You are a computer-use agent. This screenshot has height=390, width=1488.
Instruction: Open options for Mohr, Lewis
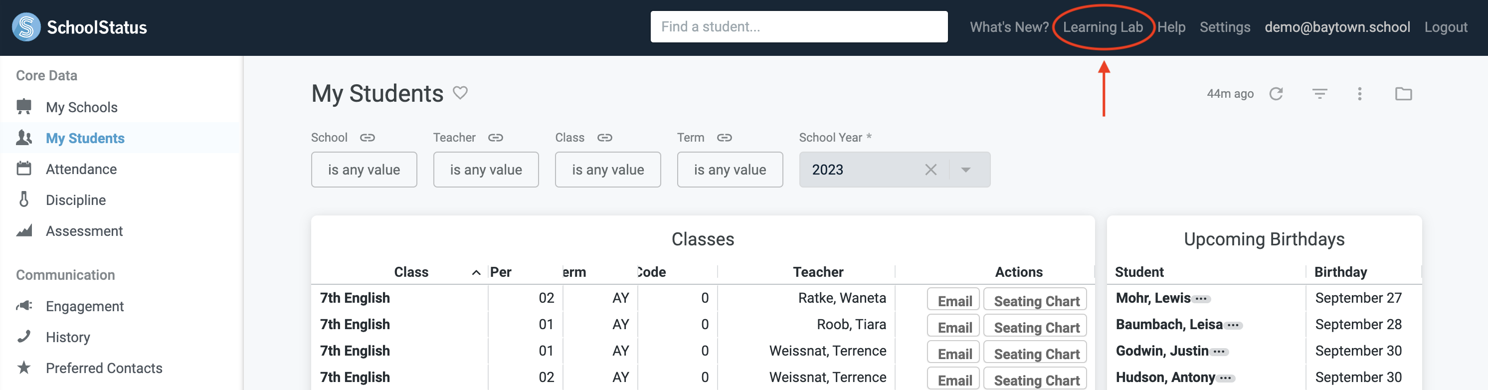point(1201,299)
